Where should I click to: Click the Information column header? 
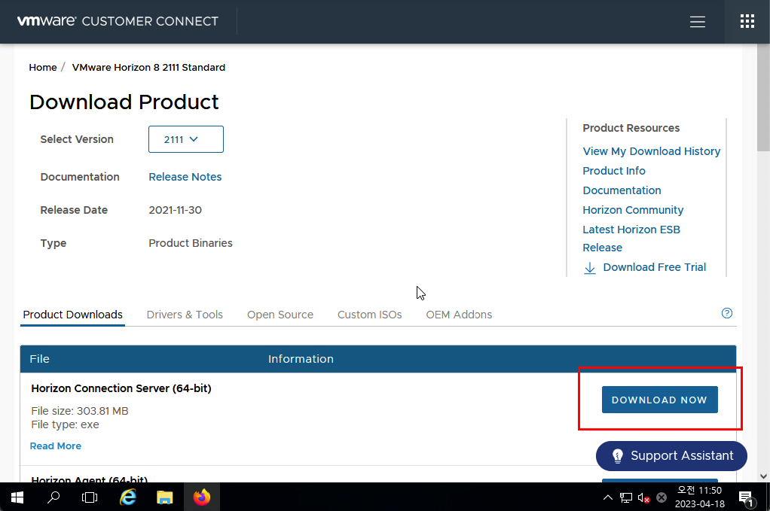(x=301, y=359)
